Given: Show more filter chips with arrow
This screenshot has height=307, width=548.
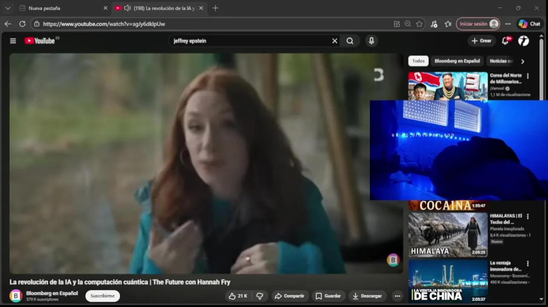Looking at the screenshot, I should [522, 61].
